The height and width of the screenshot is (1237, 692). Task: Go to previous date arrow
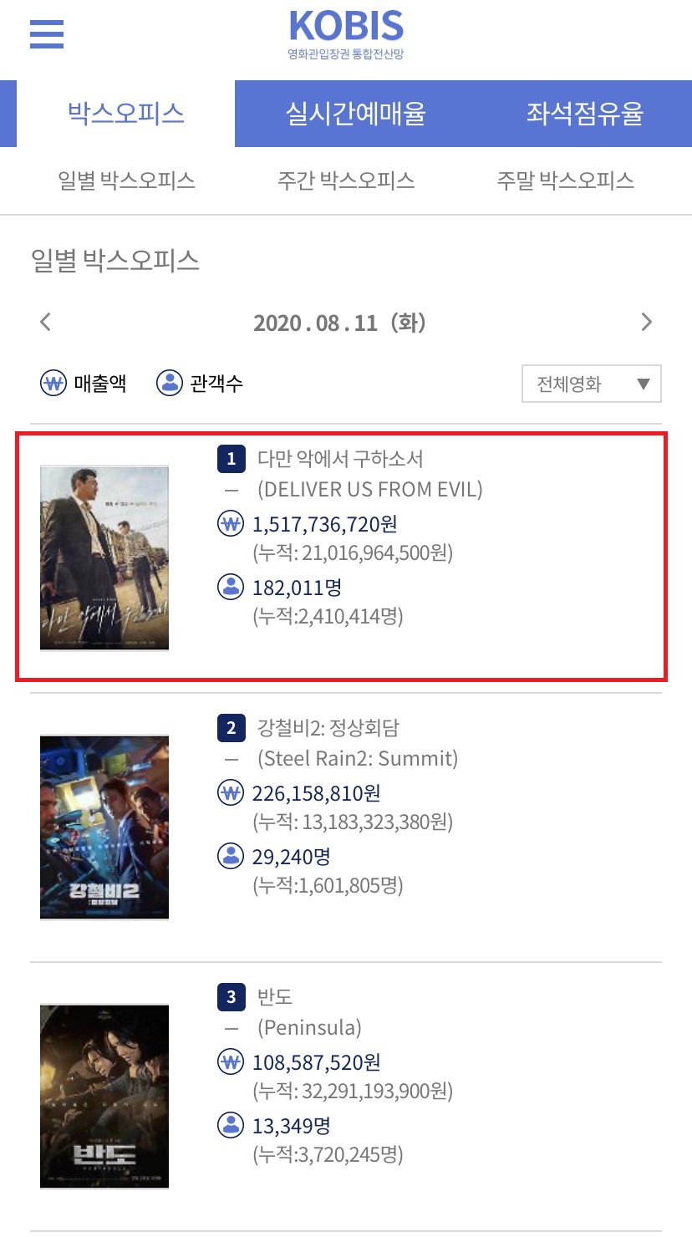46,322
